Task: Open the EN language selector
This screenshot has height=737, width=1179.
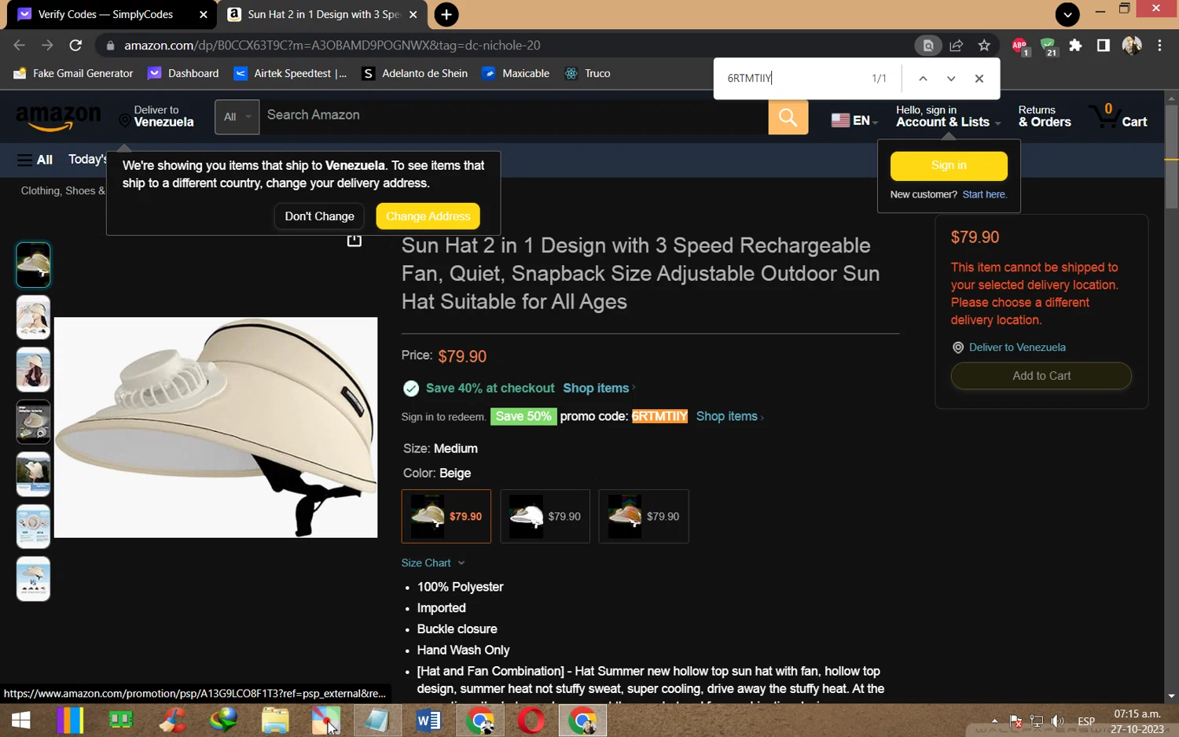Action: [854, 120]
